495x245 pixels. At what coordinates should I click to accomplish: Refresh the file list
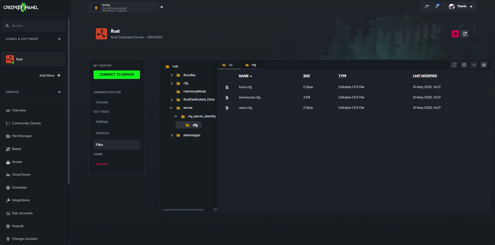(x=454, y=65)
